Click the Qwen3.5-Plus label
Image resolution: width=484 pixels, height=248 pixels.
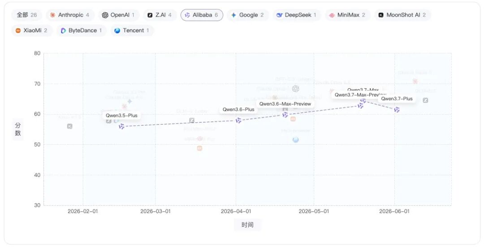pyautogui.click(x=121, y=115)
